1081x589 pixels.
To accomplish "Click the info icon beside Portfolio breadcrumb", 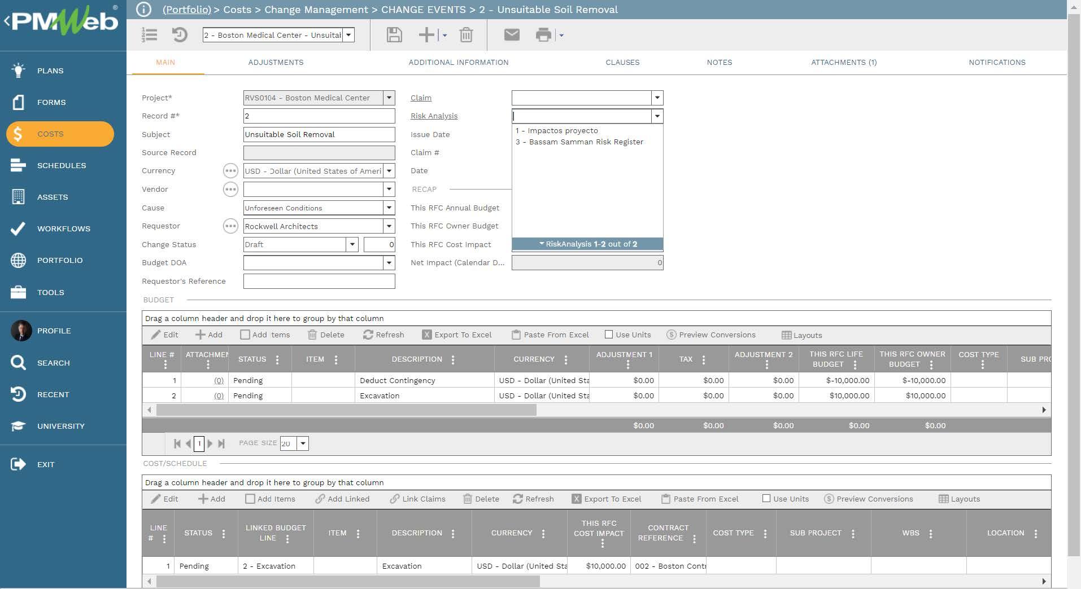I will pyautogui.click(x=144, y=10).
